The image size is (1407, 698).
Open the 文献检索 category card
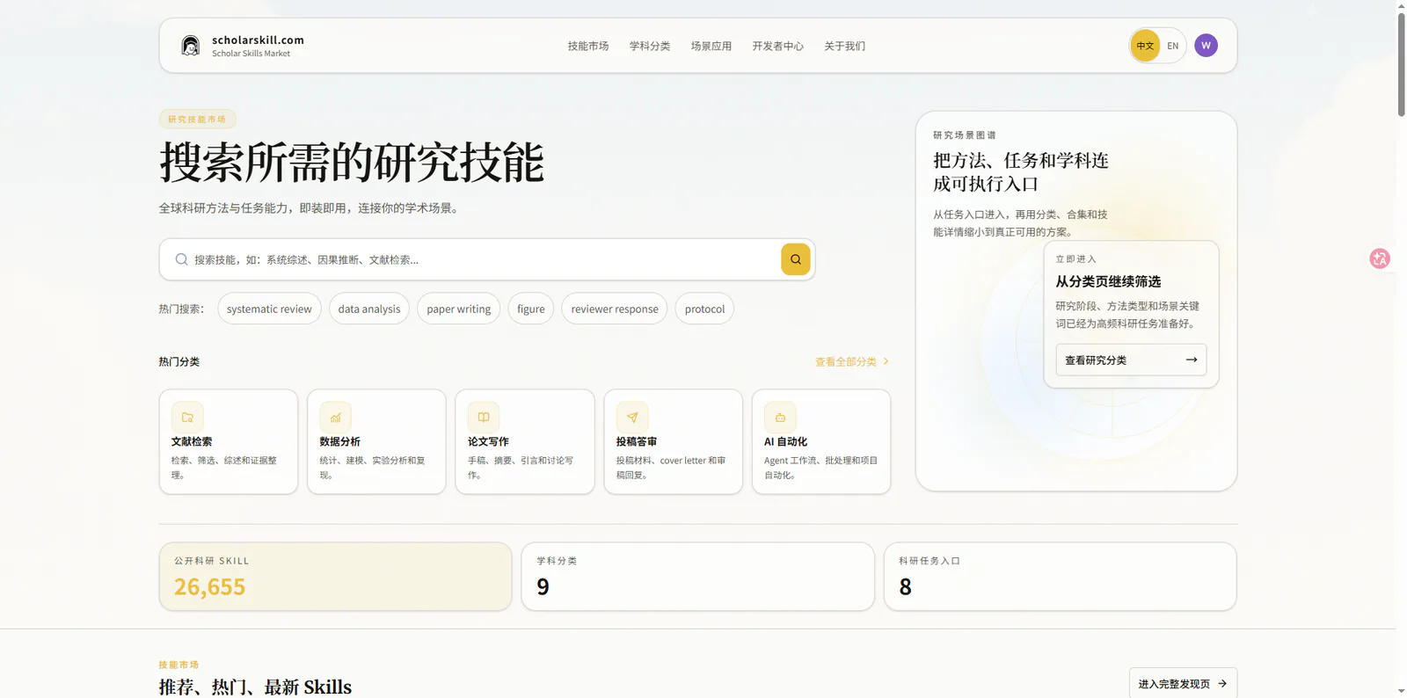[x=229, y=441]
